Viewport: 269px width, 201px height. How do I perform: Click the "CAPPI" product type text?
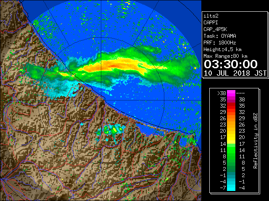tap(211, 23)
